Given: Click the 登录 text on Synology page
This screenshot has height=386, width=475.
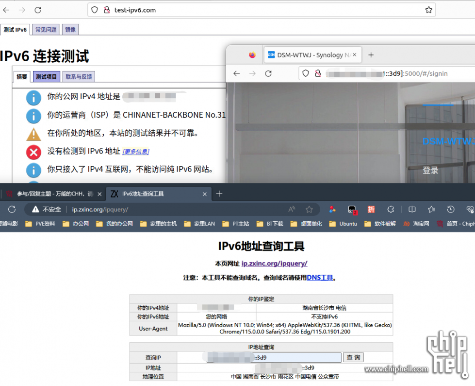Looking at the screenshot, I should [430, 170].
